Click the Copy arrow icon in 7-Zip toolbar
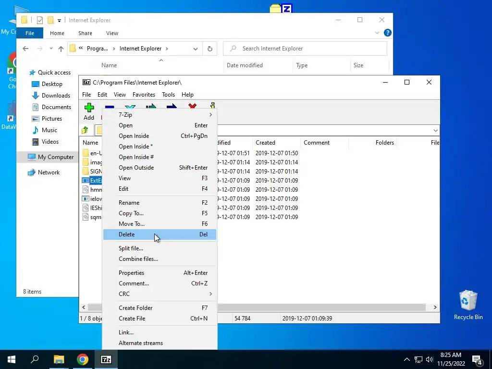The height and width of the screenshot is (369, 492). pyautogui.click(x=151, y=106)
